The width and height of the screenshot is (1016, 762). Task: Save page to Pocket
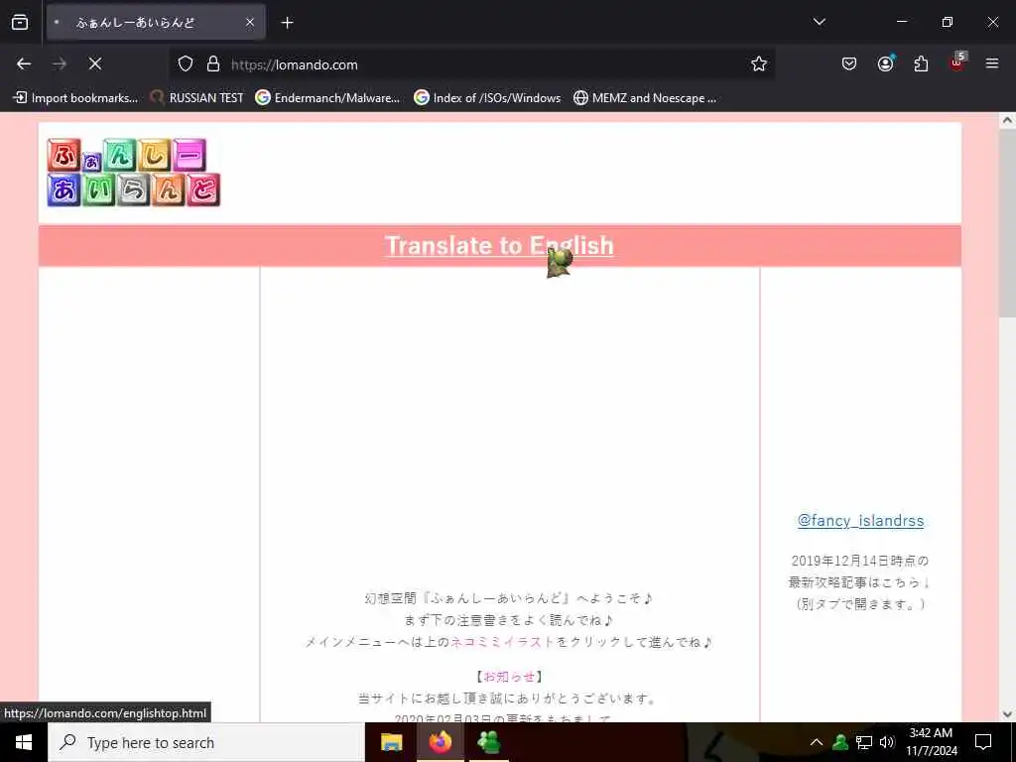[x=849, y=63]
